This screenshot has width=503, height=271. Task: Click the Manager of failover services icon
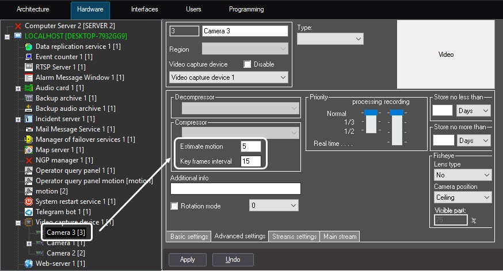pos(29,140)
